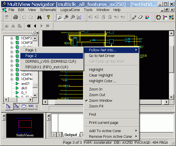The image size is (176, 146).
Task: Expand the XCMP44 tree node
Action: coord(12,79)
